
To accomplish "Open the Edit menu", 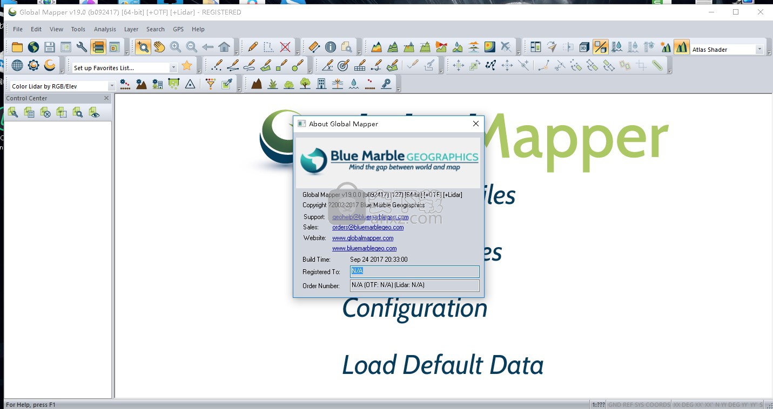I will (36, 29).
